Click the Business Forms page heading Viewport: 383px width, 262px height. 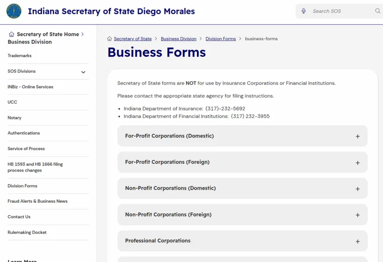157,52
